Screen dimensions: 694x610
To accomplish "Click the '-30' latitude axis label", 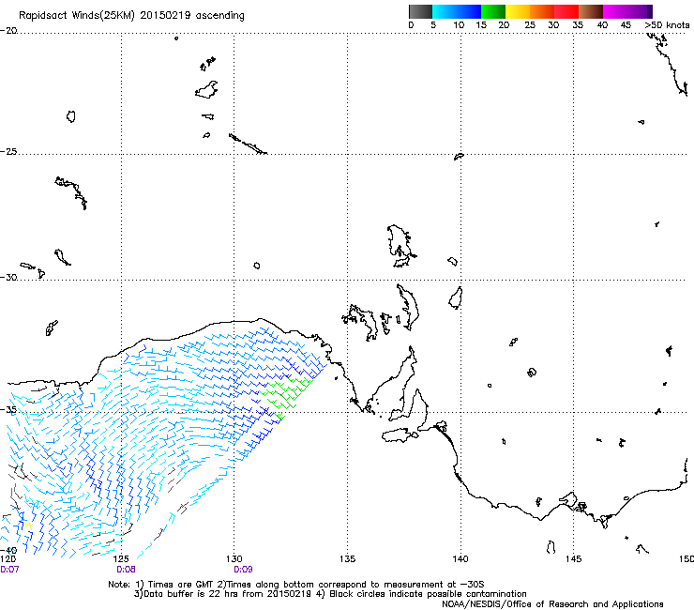I will click(8, 277).
